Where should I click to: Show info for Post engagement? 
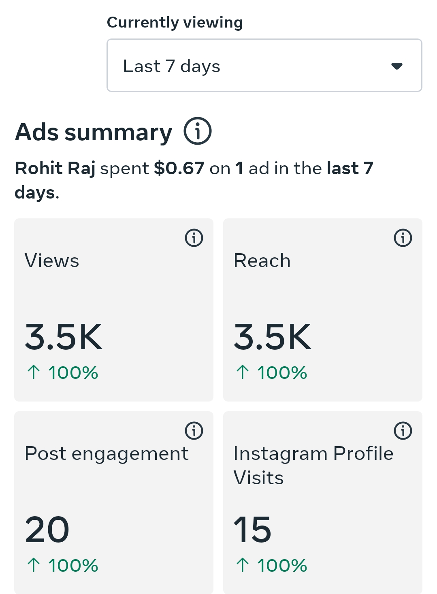pos(194,431)
